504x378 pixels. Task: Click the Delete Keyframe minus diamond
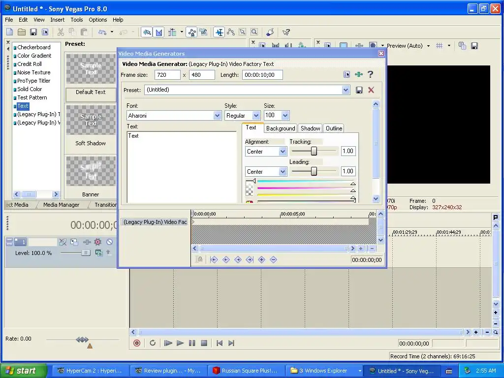tap(273, 260)
